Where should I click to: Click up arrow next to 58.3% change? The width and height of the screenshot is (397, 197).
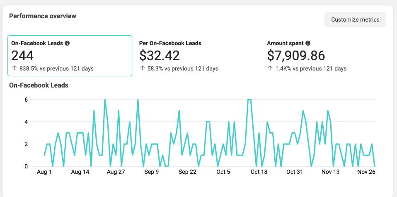point(143,68)
